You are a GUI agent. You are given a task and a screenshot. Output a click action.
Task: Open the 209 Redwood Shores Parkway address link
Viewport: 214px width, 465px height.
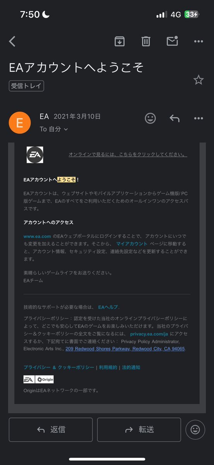125,349
